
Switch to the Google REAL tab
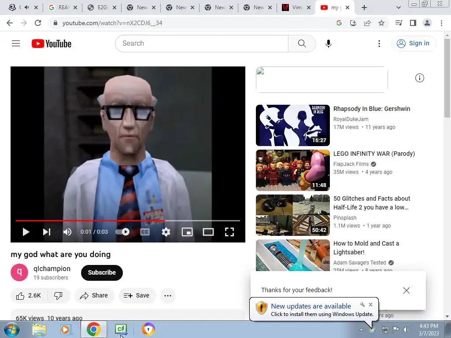coord(63,8)
